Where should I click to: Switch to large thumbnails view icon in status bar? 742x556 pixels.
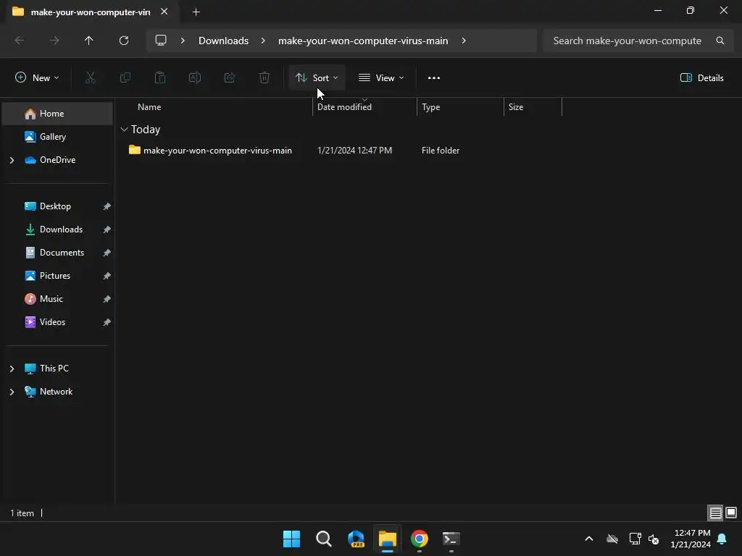pos(731,513)
